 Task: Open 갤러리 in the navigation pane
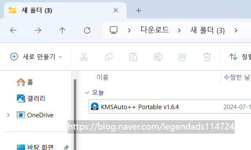36,99
